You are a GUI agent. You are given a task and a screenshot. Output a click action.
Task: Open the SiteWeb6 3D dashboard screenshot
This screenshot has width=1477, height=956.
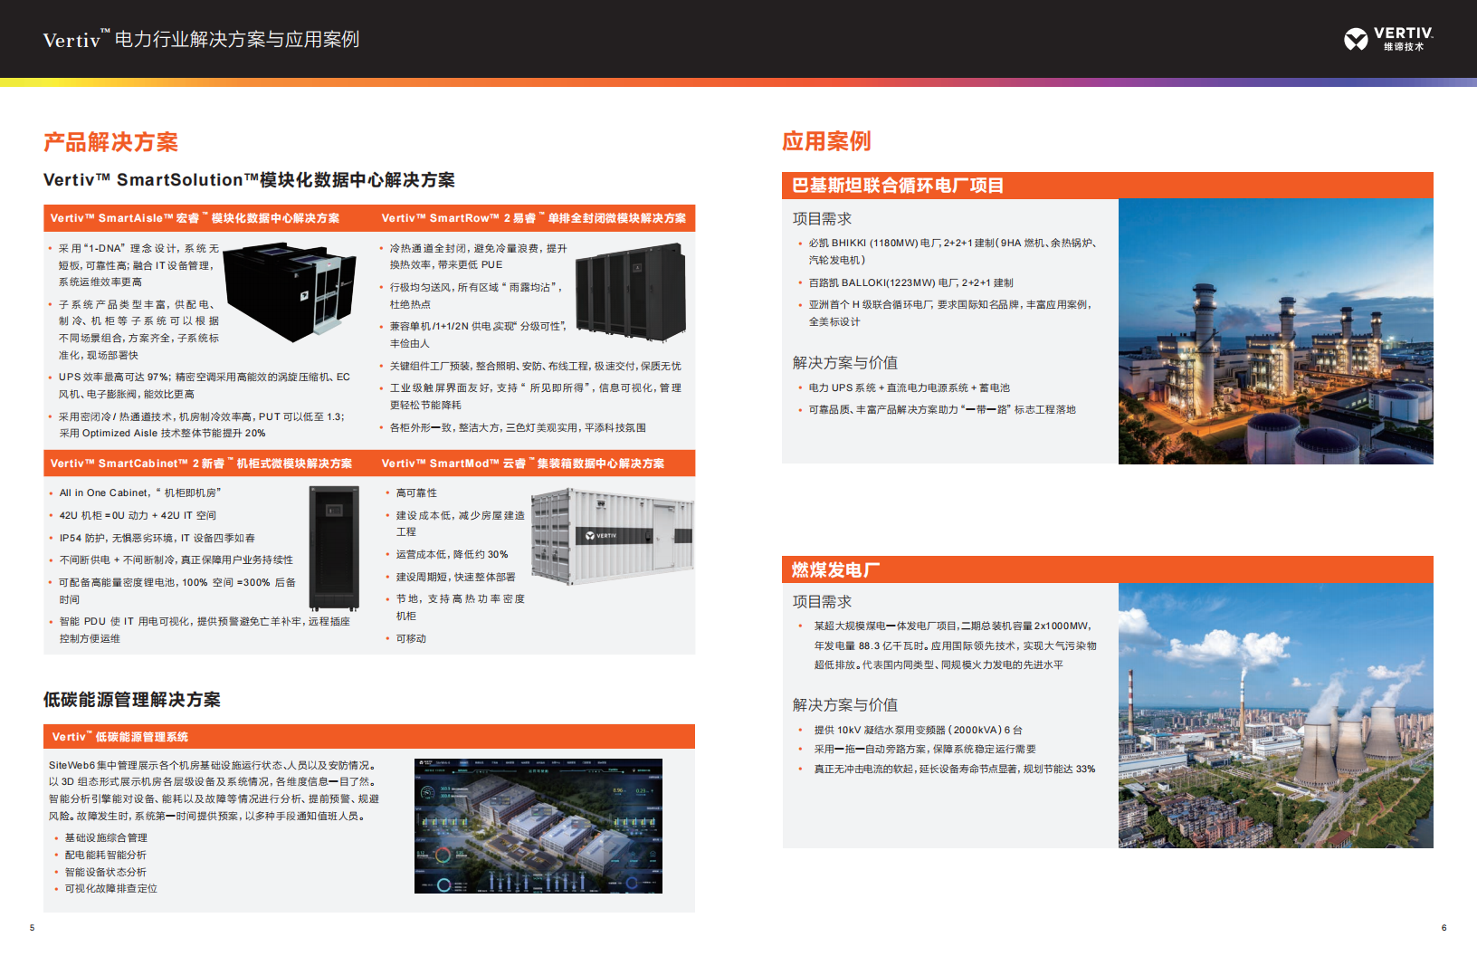coord(538,826)
